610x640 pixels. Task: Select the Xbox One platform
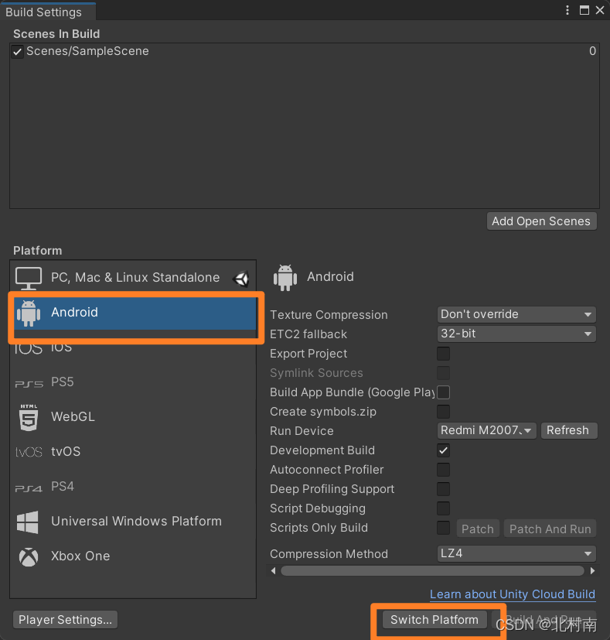pyautogui.click(x=133, y=556)
